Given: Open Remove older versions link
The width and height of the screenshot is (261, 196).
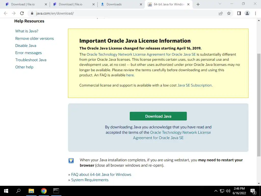Looking at the screenshot, I should 34,39.
